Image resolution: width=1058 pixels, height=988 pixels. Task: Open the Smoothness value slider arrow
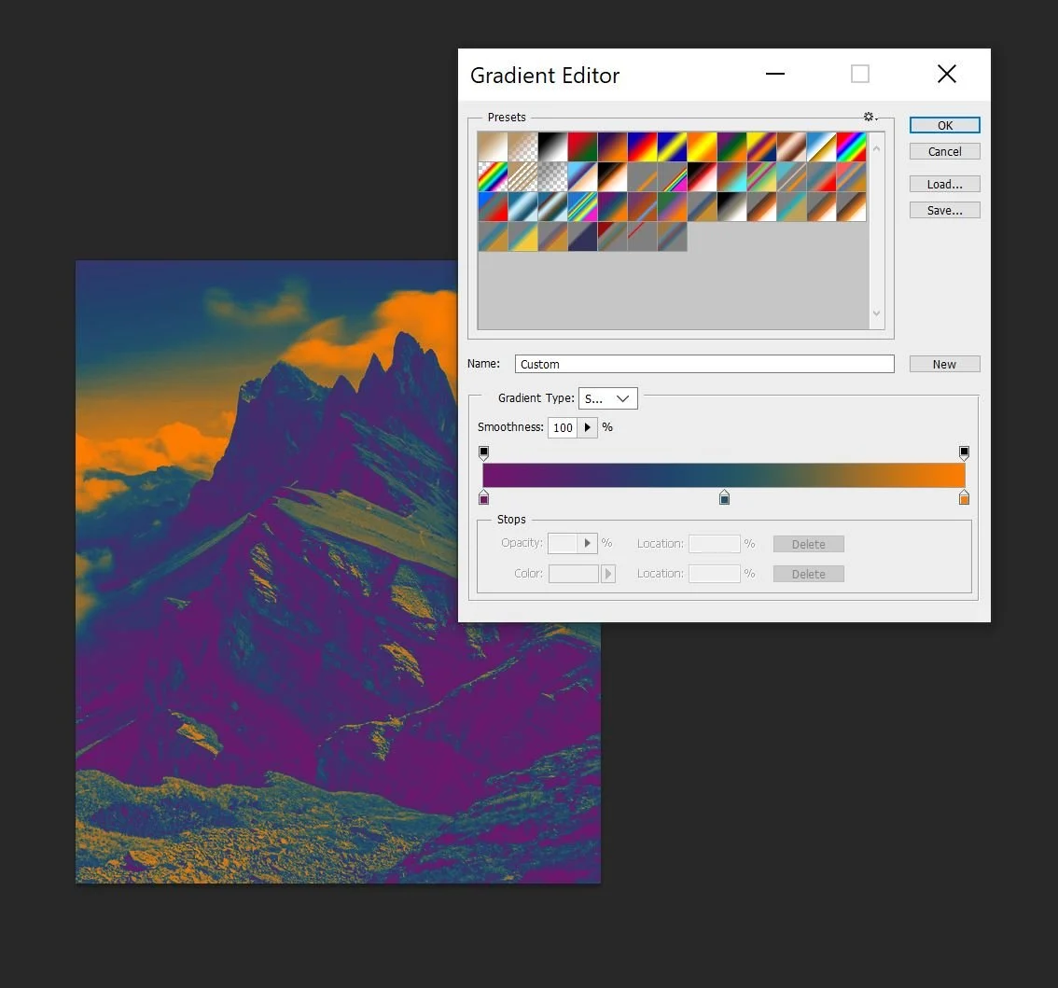587,427
